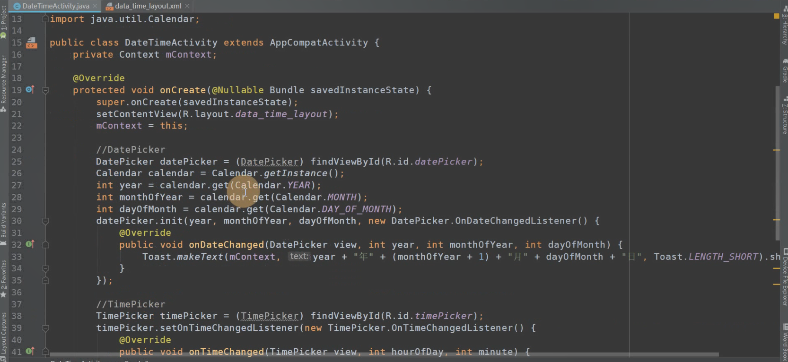Image resolution: width=788 pixels, height=362 pixels.
Task: Open data_time_layout.xml tab
Action: coord(148,6)
